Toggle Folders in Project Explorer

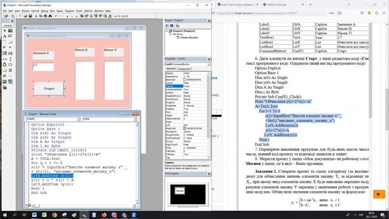tap(177, 26)
